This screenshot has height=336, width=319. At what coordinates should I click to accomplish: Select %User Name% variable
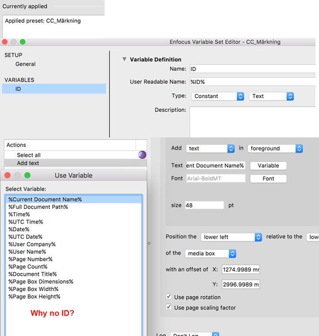pyautogui.click(x=74, y=252)
